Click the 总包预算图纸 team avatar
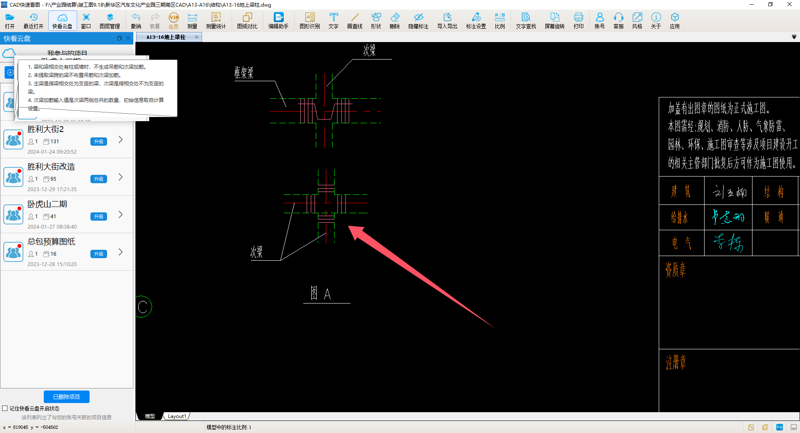 13,252
